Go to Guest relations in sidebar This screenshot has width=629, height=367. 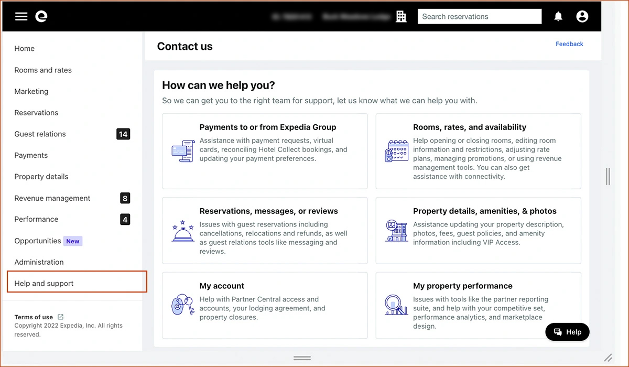(x=72, y=134)
